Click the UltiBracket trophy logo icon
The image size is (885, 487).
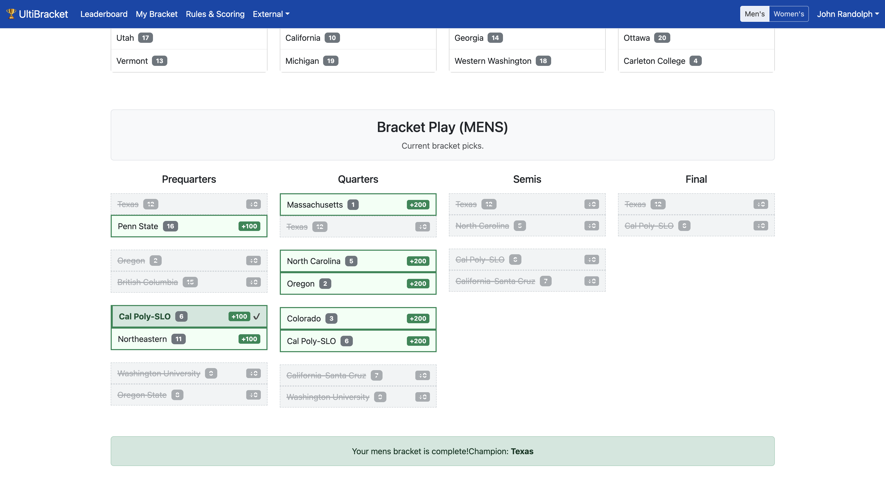pyautogui.click(x=11, y=14)
